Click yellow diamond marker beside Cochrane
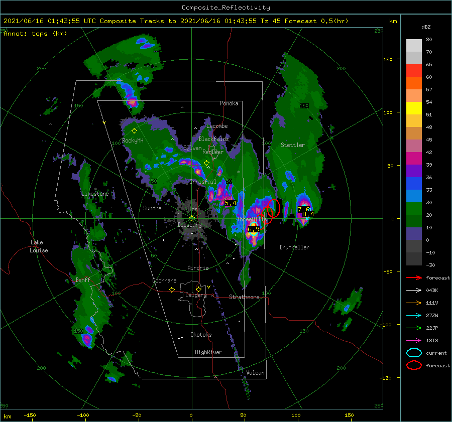The width and height of the screenshot is (452, 422). tap(172, 290)
